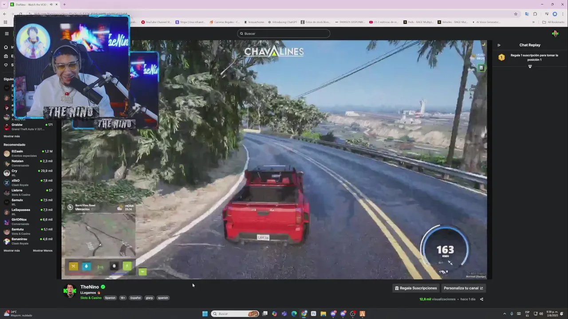This screenshot has height=319, width=568.
Task: Open weather widget showing 24°C
Action: [x=18, y=314]
